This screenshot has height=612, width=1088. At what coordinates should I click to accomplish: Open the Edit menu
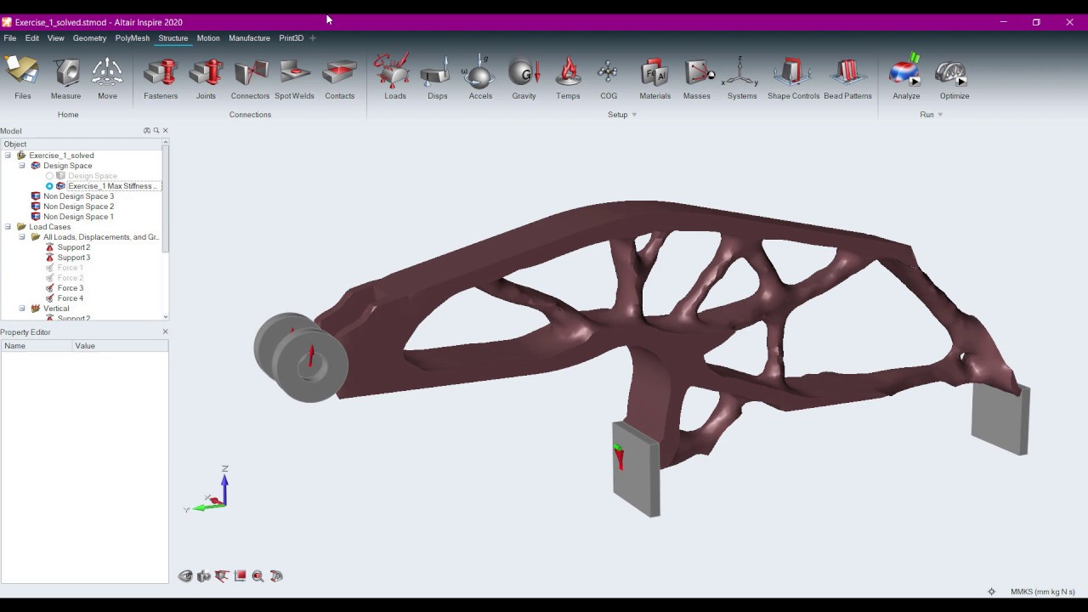click(x=32, y=38)
